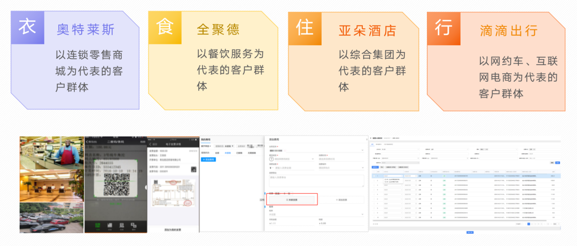This screenshot has width=577, height=246.
Task: Toggle the select-all checkbox in table header
Action: click(374, 172)
